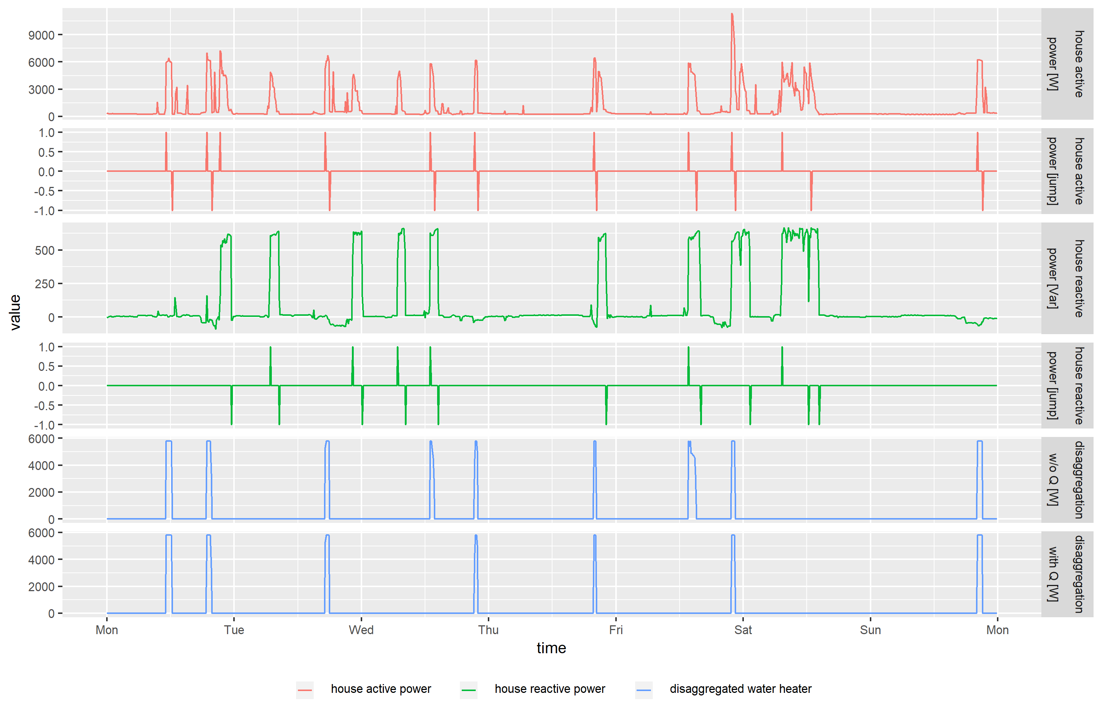Click the 9000 tick label in top panel
Image resolution: width=1102 pixels, height=716 pixels.
pos(41,35)
